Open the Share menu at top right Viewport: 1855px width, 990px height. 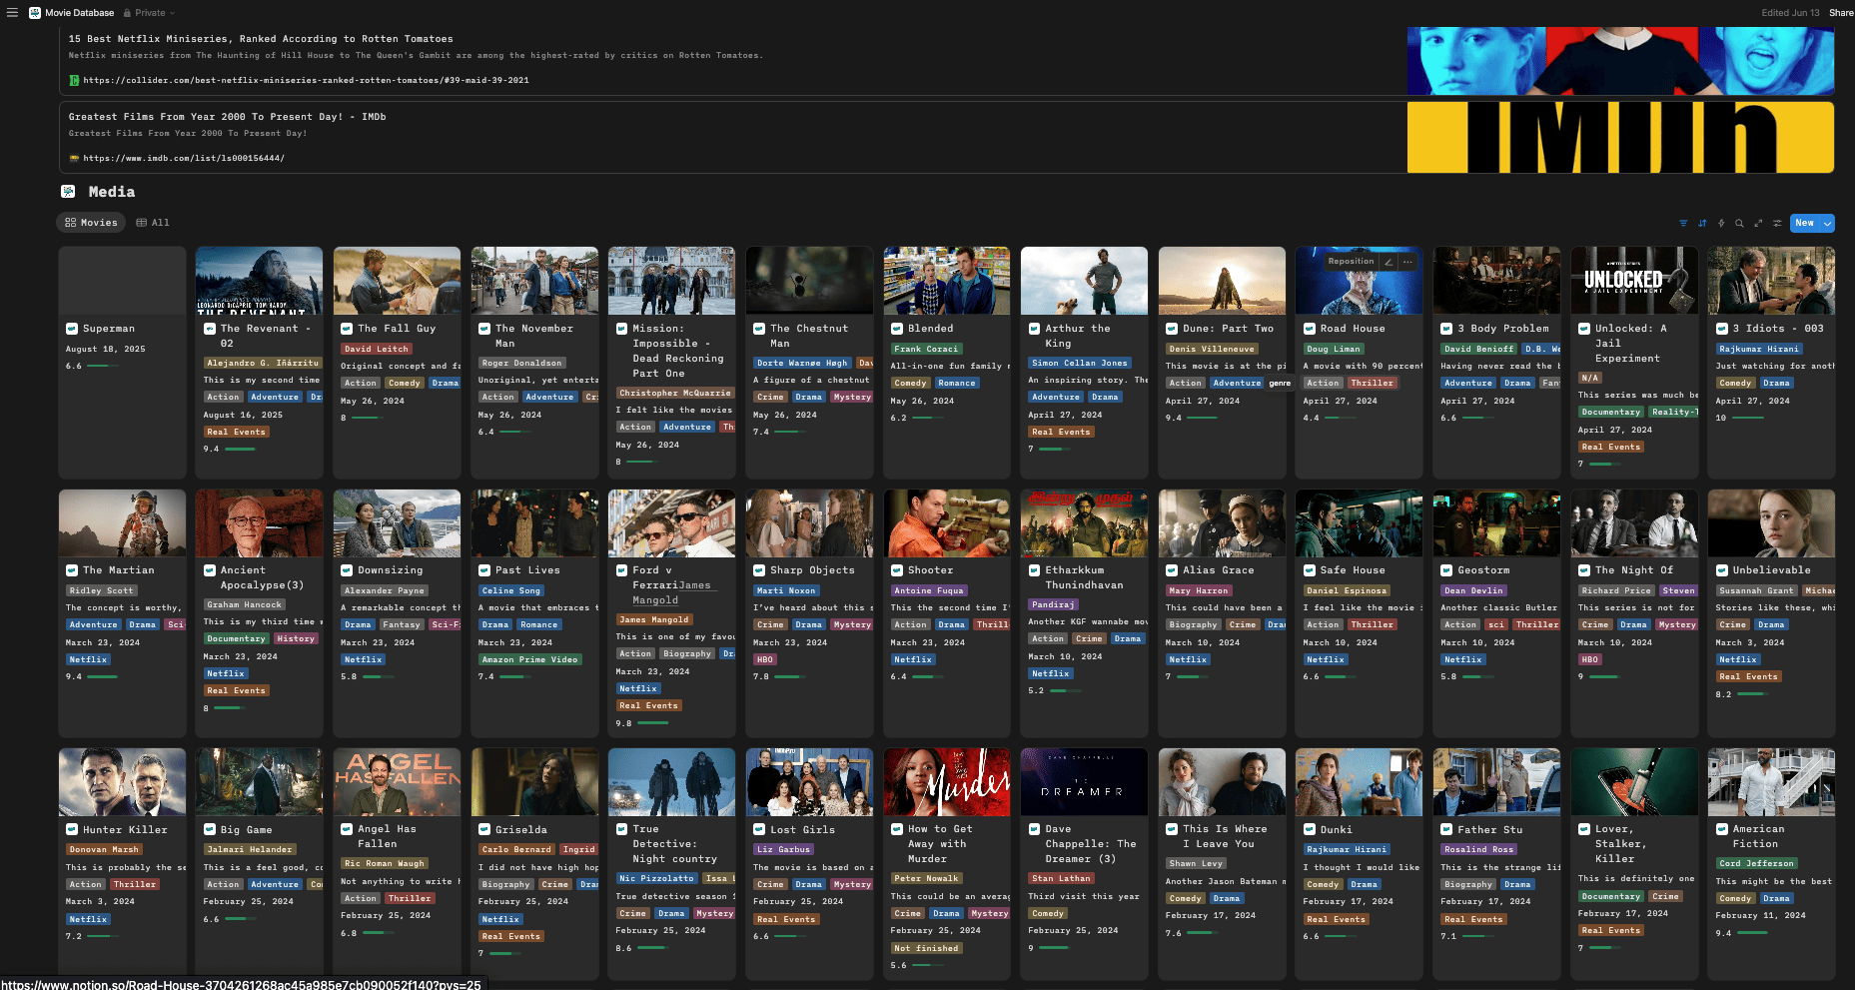[x=1841, y=13]
